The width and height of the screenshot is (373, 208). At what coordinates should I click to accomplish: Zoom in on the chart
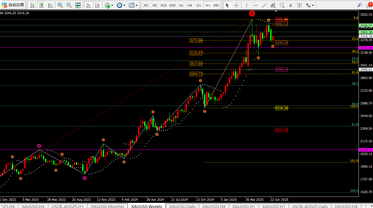pyautogui.click(x=60, y=5)
